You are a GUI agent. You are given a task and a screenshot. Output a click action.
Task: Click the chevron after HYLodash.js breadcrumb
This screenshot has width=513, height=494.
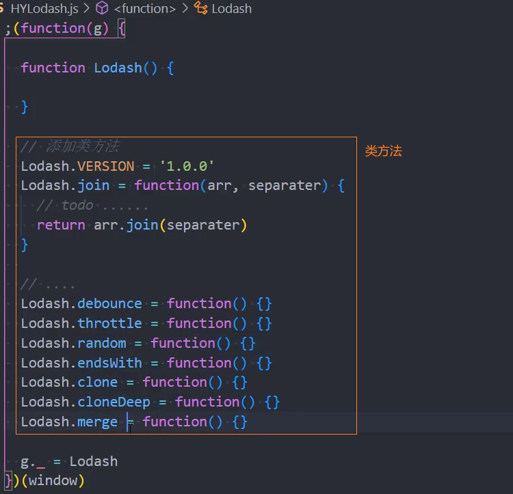click(87, 9)
